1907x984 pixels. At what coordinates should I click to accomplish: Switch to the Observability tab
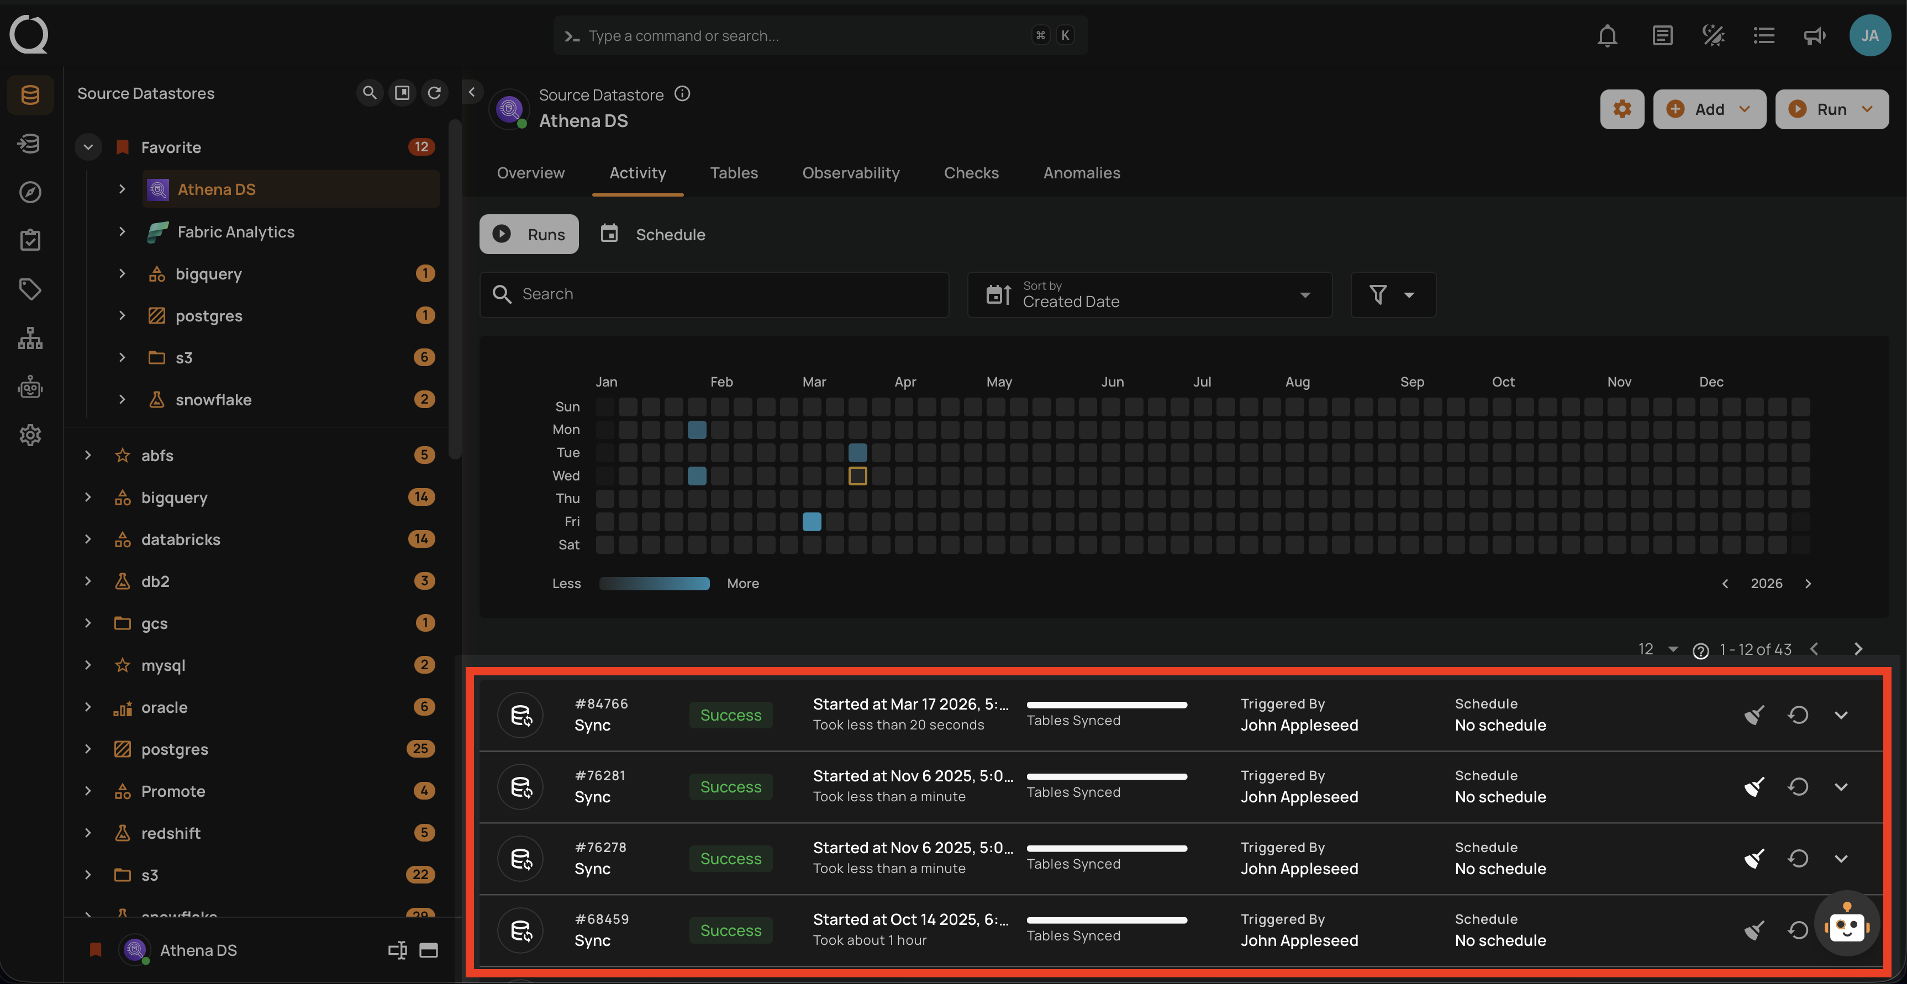coord(851,173)
